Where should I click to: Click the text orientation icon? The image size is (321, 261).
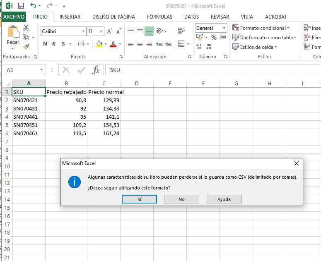pos(160,31)
